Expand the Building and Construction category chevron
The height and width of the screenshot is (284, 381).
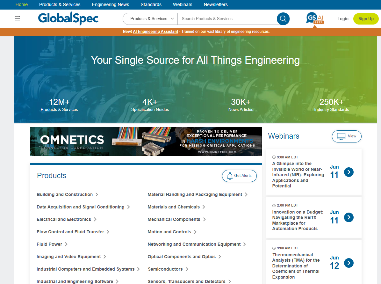(97, 194)
